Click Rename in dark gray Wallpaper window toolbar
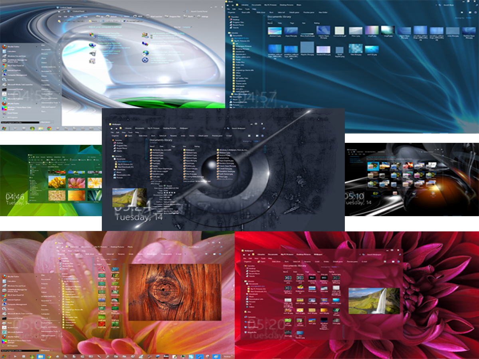This screenshot has height=359, width=479. (173, 136)
